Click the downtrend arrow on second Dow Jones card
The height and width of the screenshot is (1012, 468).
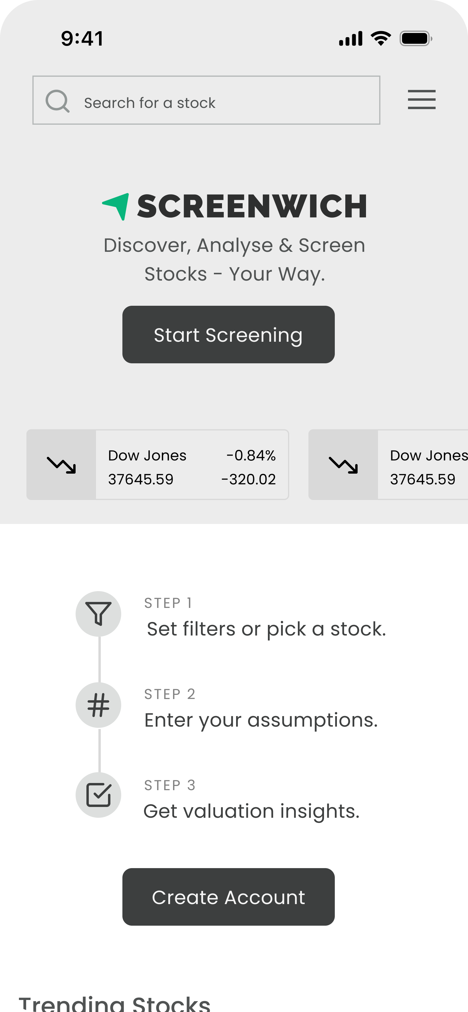[343, 465]
